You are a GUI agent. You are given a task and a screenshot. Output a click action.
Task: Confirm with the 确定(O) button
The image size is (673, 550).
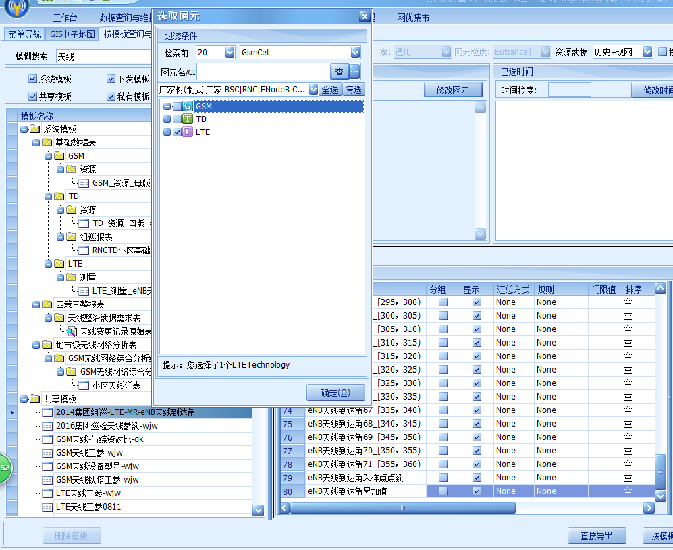[x=335, y=393]
